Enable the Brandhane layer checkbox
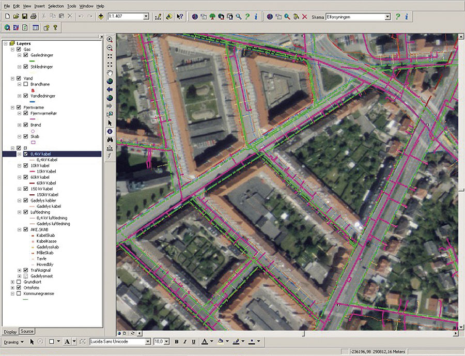465x356 pixels. tap(25, 84)
